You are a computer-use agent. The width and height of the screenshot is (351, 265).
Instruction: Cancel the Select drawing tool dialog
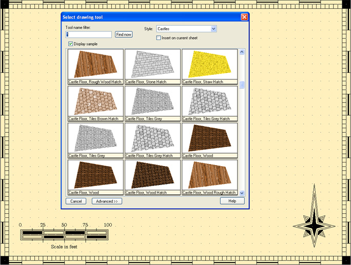(76, 201)
